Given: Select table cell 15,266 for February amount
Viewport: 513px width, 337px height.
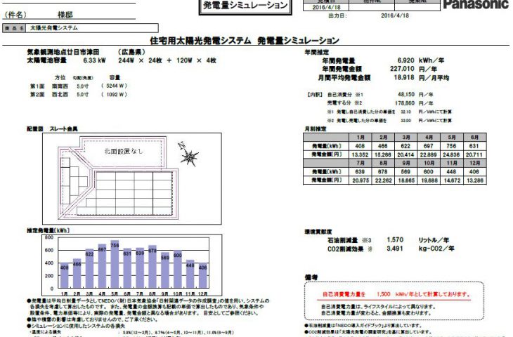Looking at the screenshot, I should pos(383,154).
